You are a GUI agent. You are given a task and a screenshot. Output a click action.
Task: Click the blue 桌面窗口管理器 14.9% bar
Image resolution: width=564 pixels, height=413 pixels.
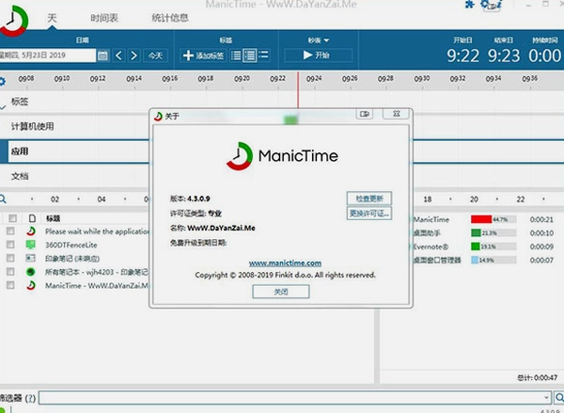click(475, 260)
